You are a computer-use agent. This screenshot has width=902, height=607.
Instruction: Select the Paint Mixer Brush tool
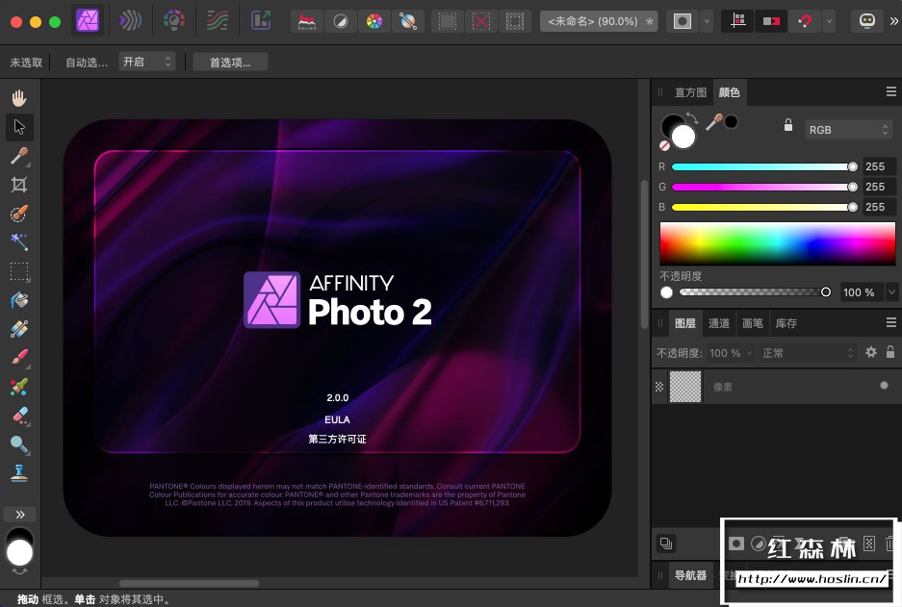click(x=19, y=387)
